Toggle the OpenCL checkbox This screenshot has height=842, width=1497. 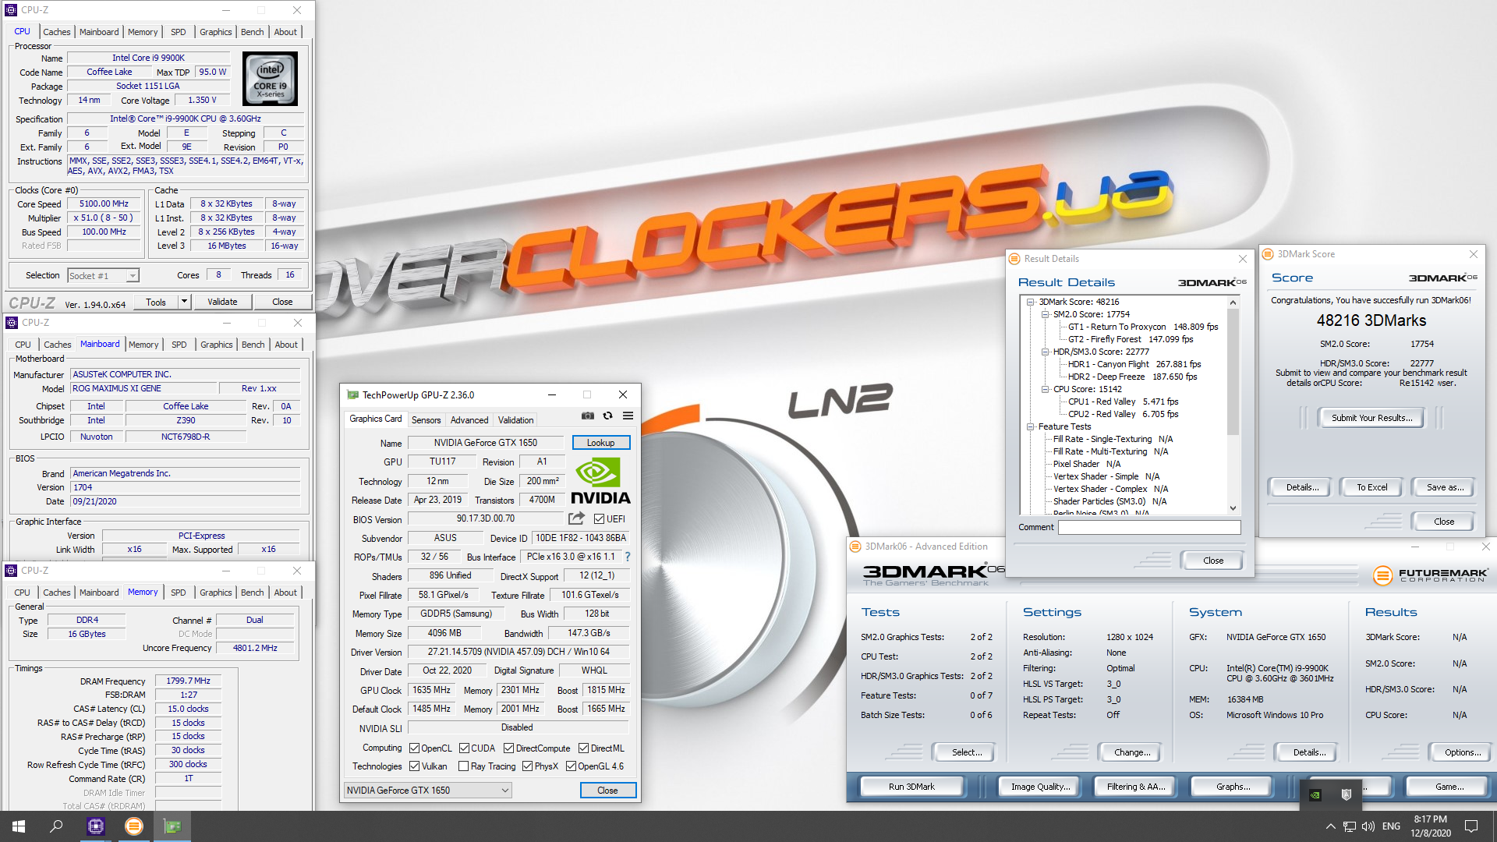pos(414,748)
